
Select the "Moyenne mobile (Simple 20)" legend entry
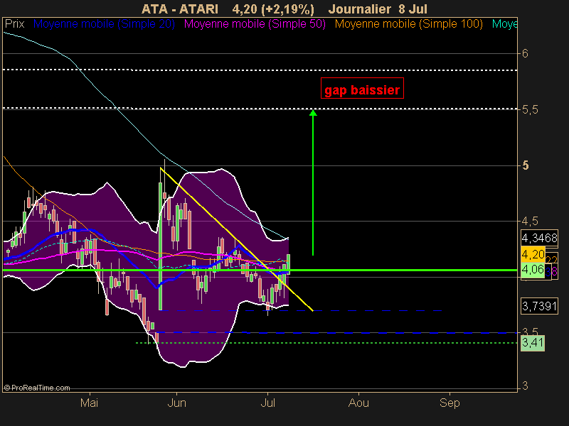(x=104, y=24)
